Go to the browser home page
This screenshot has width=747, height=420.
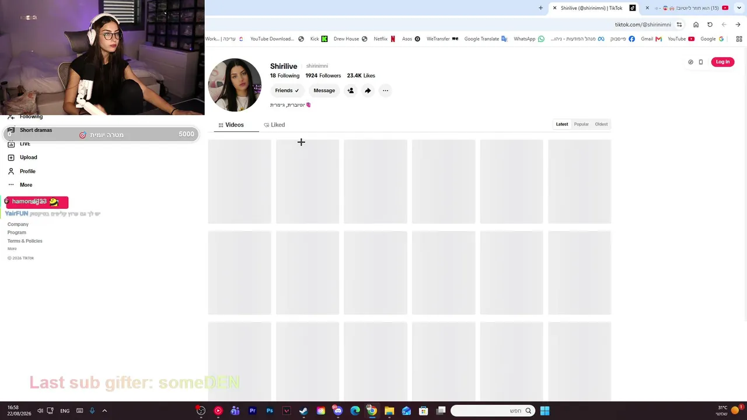pyautogui.click(x=696, y=24)
